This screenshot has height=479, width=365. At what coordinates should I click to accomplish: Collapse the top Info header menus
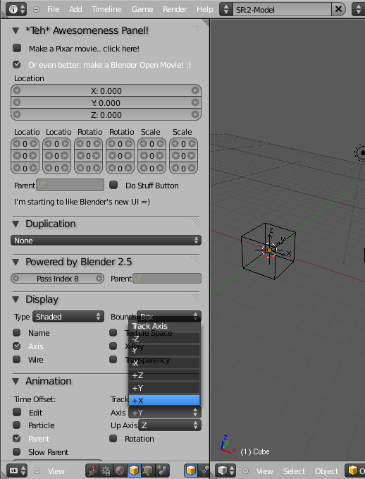tap(36, 9)
